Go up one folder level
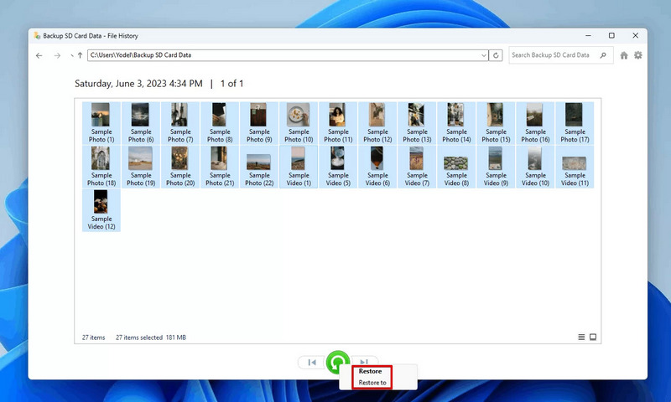Viewport: 671px width, 402px height. (x=80, y=55)
